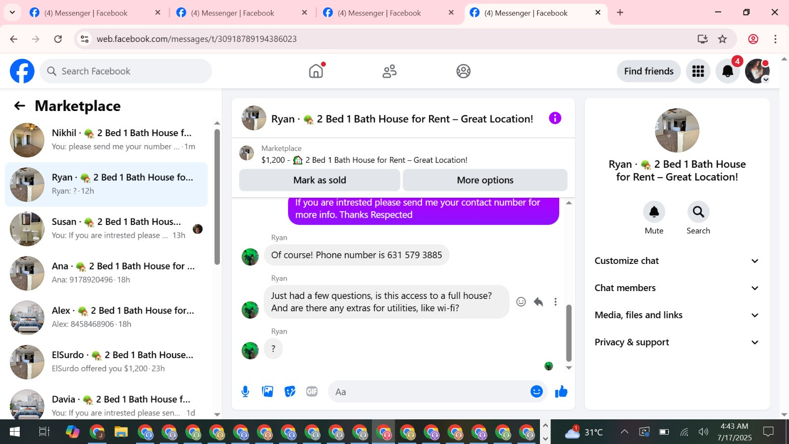Viewport: 789px width, 444px height.
Task: Open emoji picker in message box
Action: tap(537, 391)
